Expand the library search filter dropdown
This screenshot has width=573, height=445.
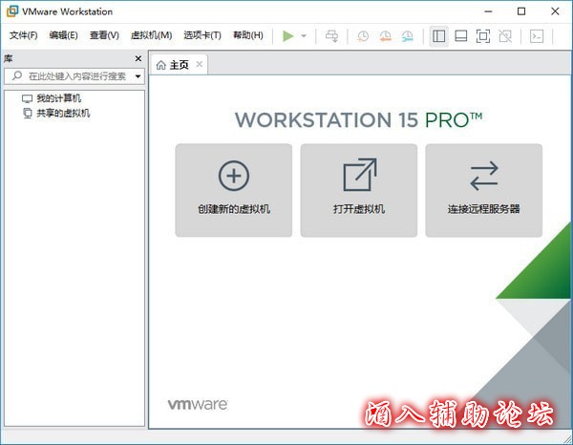138,76
